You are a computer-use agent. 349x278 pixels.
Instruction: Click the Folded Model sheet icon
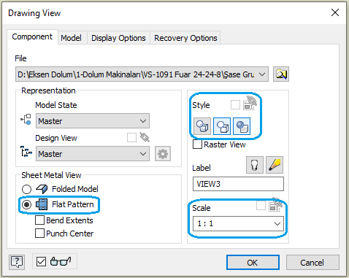[x=42, y=189]
